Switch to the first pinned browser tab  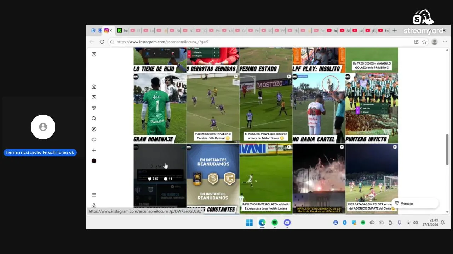93,31
